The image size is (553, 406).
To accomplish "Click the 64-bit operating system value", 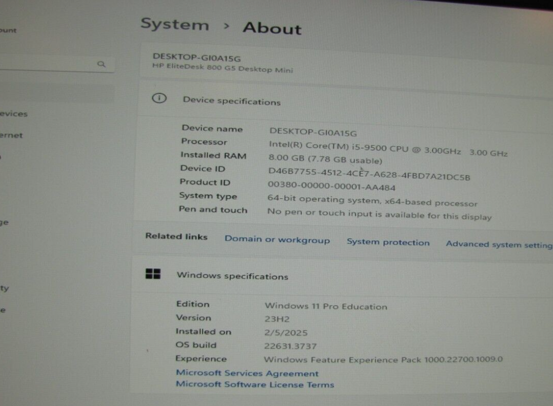I will (372, 200).
